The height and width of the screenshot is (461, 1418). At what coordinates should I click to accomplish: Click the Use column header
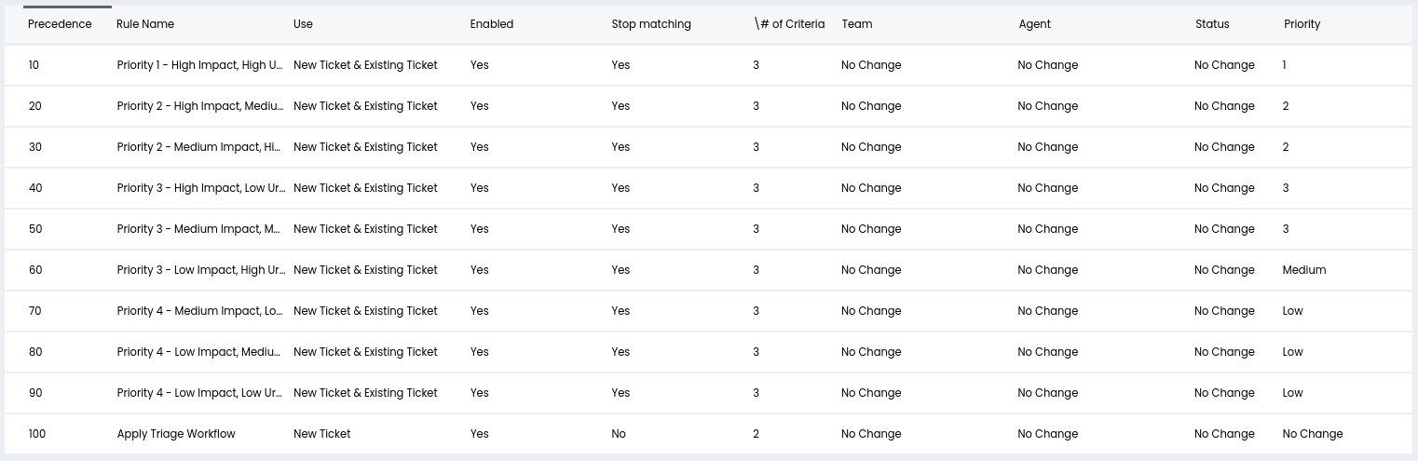[x=303, y=24]
